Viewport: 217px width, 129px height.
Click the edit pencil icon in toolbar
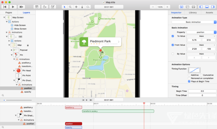53,7
